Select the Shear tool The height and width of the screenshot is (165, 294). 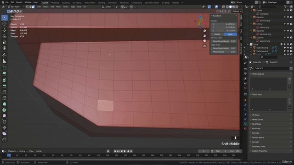coord(4,133)
